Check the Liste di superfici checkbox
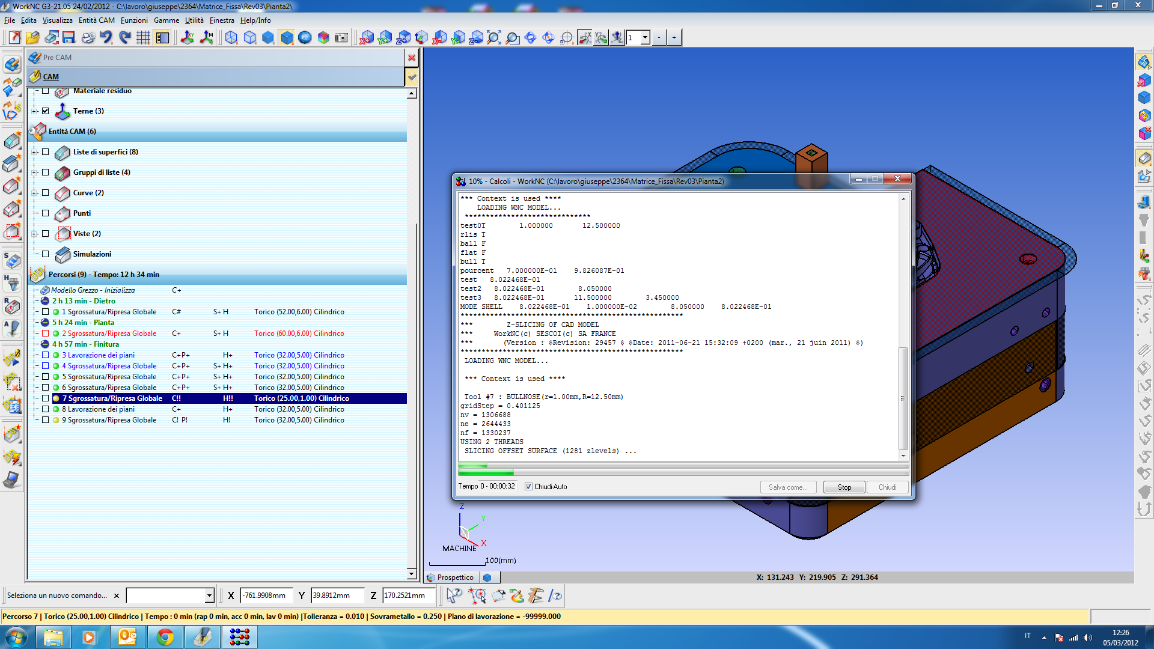Image resolution: width=1154 pixels, height=649 pixels. (46, 152)
